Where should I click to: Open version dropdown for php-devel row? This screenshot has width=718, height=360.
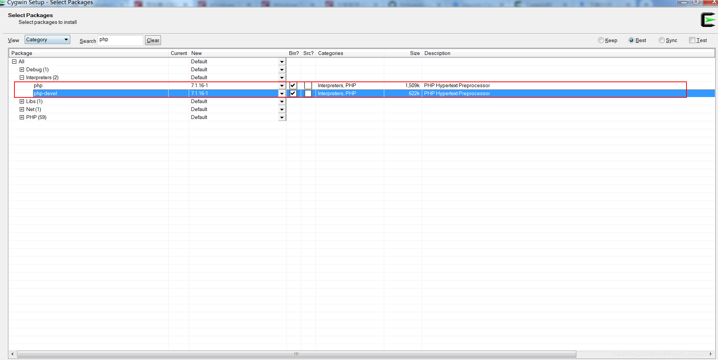point(282,94)
